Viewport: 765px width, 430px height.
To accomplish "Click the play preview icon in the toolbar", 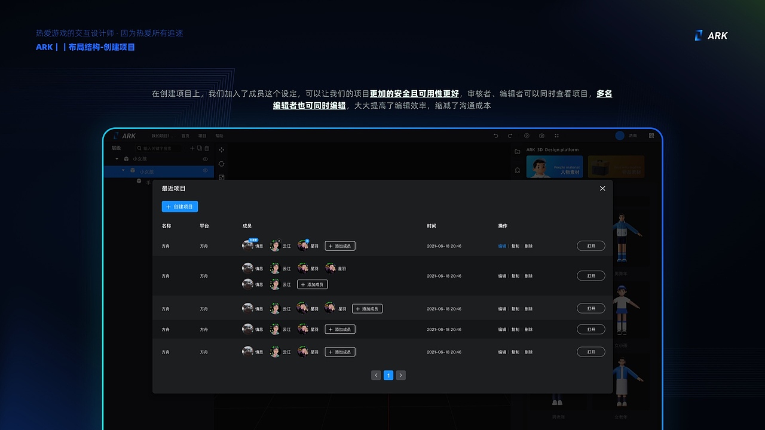I will pyautogui.click(x=527, y=136).
